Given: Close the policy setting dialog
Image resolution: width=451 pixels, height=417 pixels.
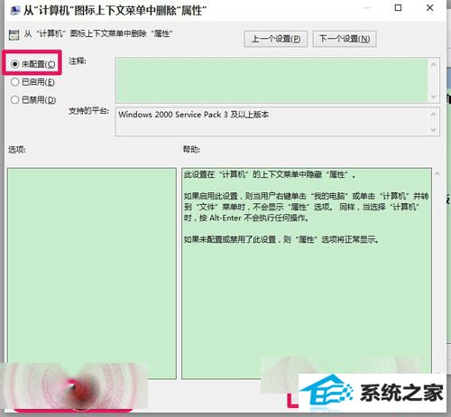Looking at the screenshot, I should coord(430,8).
